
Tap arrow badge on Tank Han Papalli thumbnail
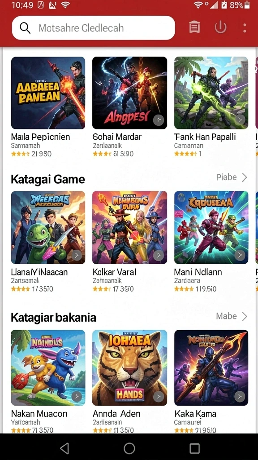tap(240, 119)
